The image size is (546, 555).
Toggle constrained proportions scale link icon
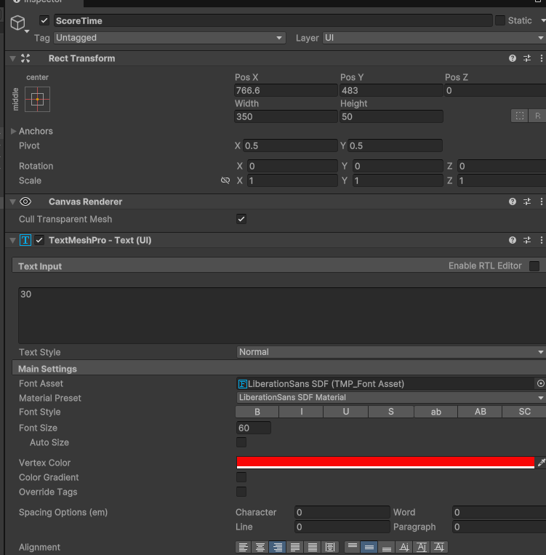coord(225,180)
